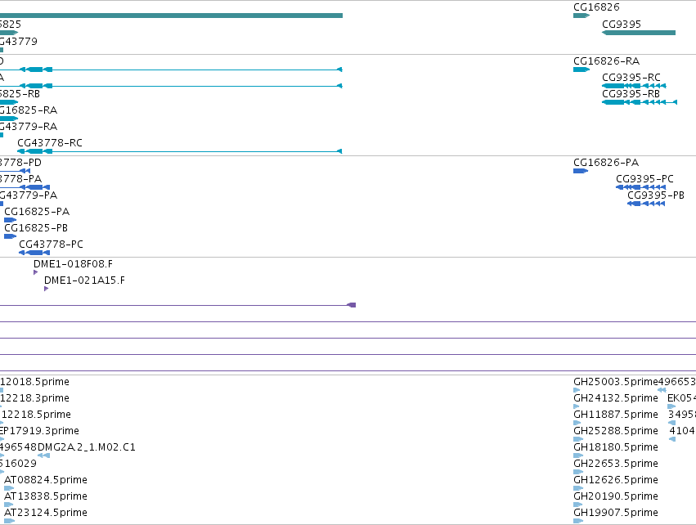Select the DMG2A.2_1.M02.C1 double-arrow glyph
The width and height of the screenshot is (696, 525).
coord(43,455)
